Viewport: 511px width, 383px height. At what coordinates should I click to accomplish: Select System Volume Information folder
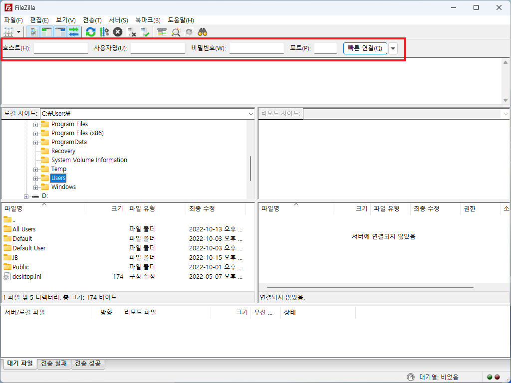pos(89,160)
